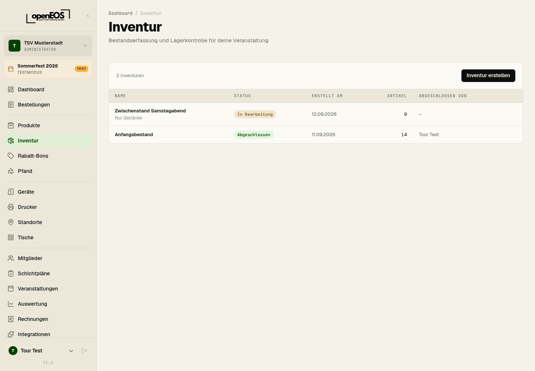Image resolution: width=535 pixels, height=371 pixels.
Task: Open the Produkte menu item
Action: tap(48, 125)
